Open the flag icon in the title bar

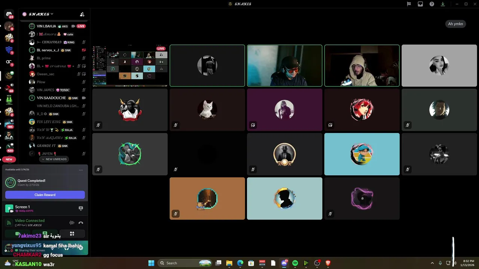pyautogui.click(x=409, y=4)
